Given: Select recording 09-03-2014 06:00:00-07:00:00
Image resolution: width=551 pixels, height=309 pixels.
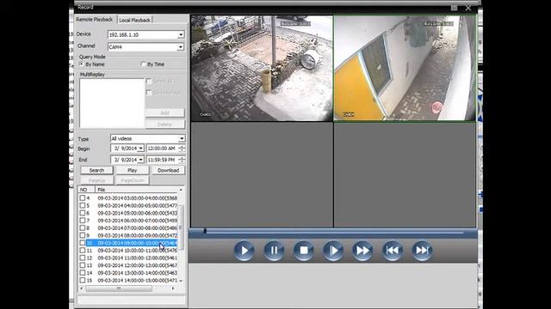Looking at the screenshot, I should [x=137, y=221].
